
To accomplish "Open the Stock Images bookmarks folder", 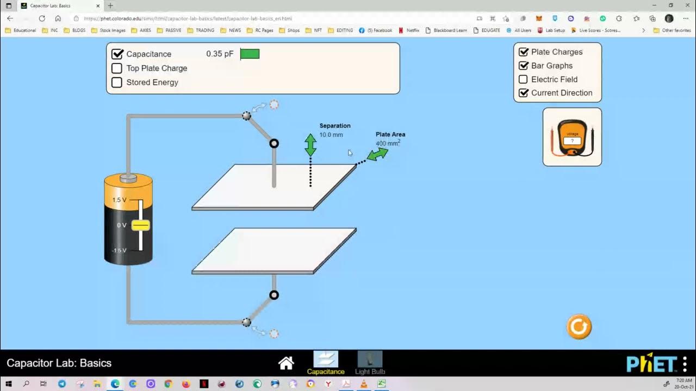I will [108, 30].
